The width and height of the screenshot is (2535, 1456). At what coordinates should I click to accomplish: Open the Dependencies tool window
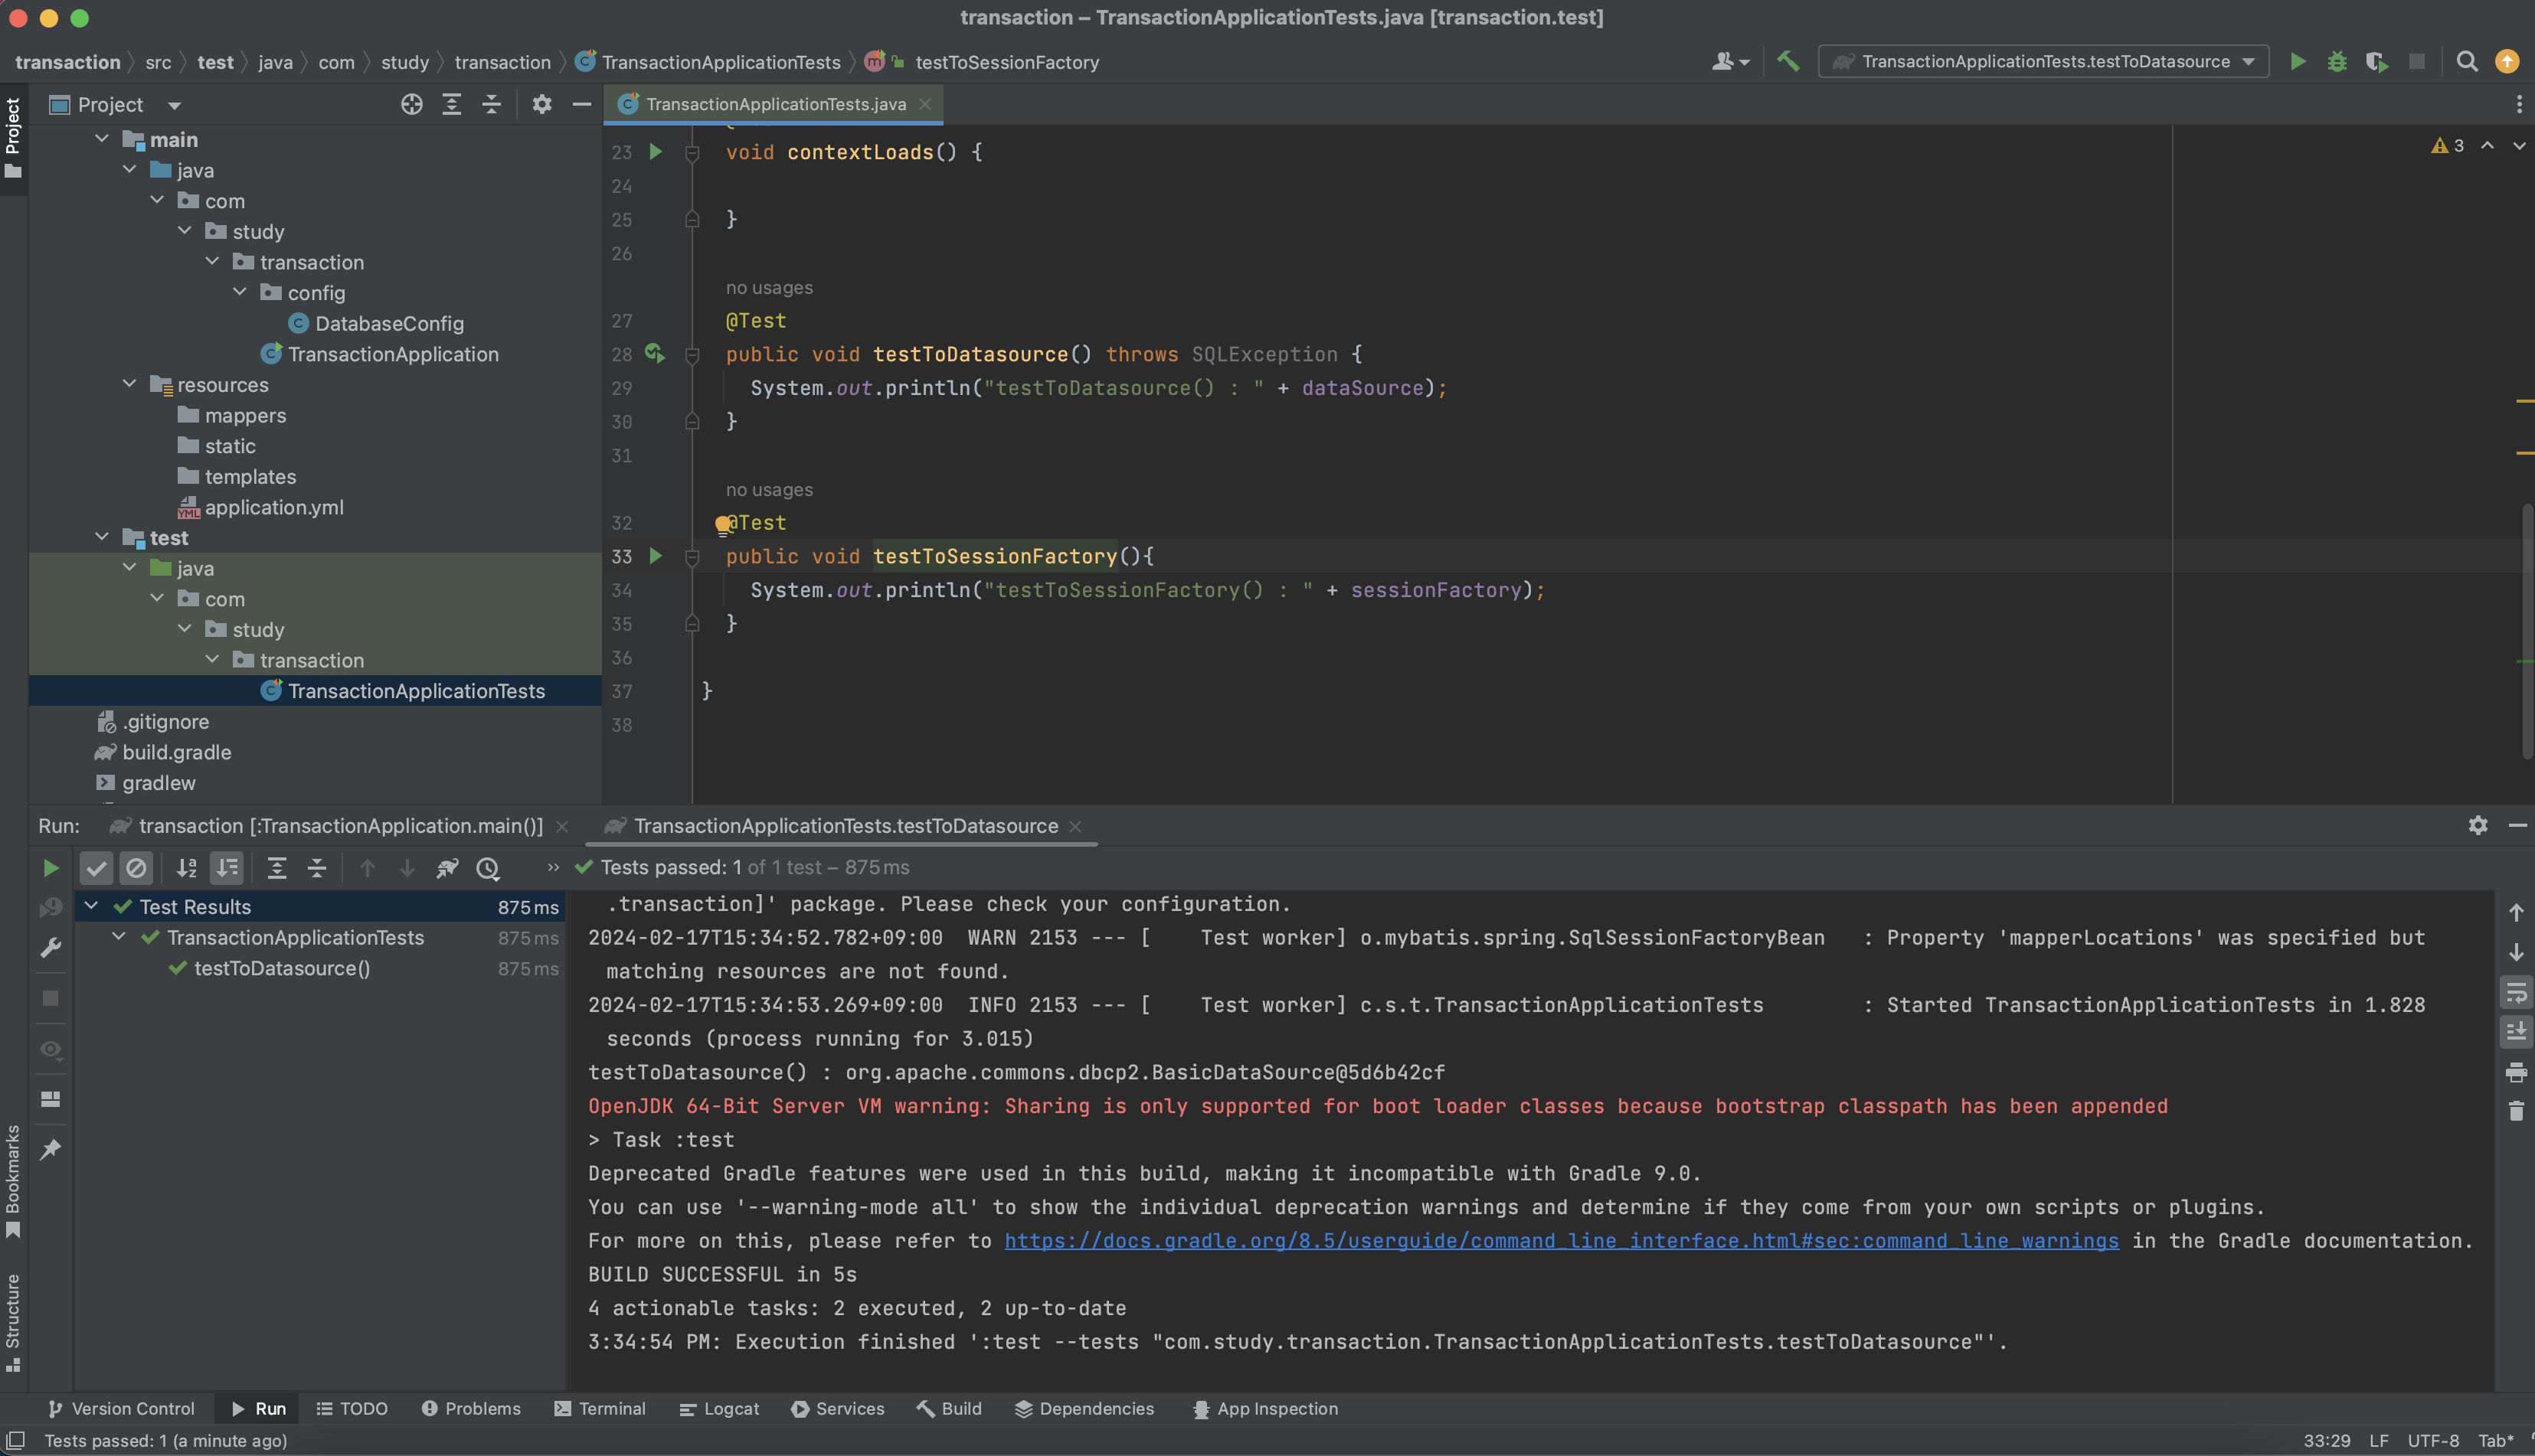pyautogui.click(x=1084, y=1408)
